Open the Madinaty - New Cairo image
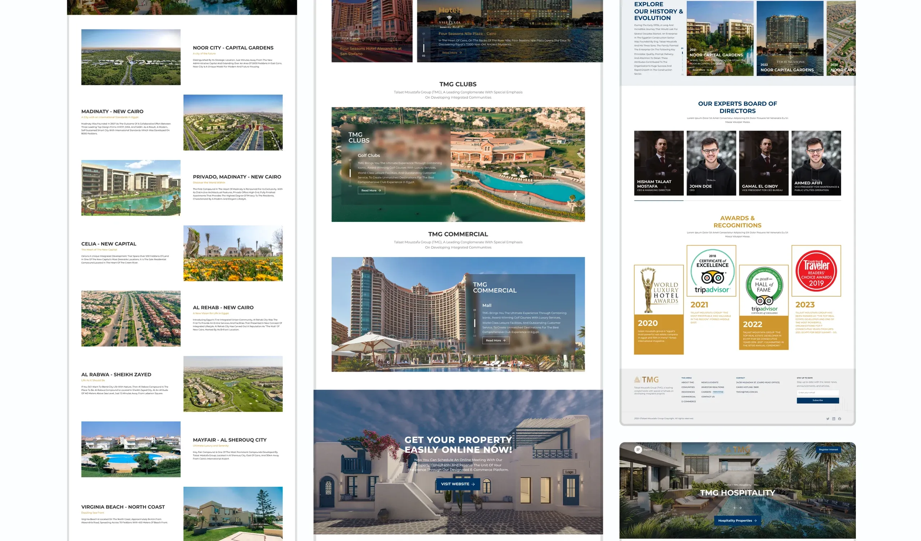The width and height of the screenshot is (921, 541). tap(233, 122)
